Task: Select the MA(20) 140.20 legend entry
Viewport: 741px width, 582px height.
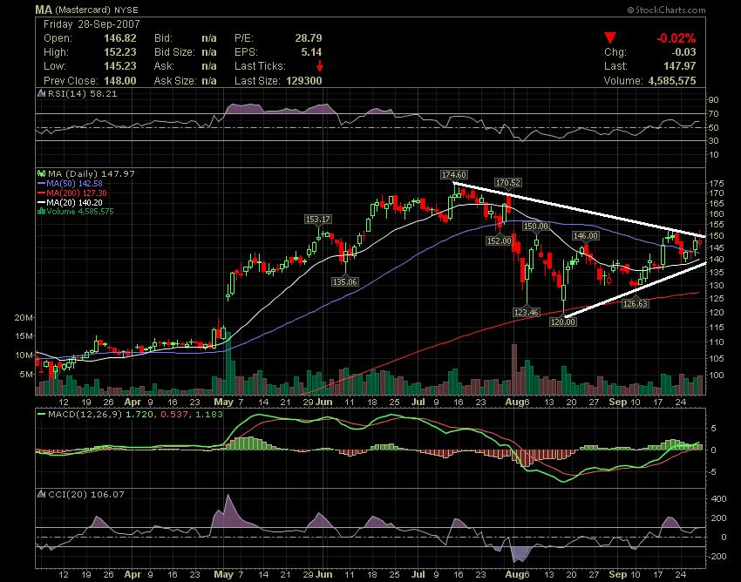Action: 70,202
